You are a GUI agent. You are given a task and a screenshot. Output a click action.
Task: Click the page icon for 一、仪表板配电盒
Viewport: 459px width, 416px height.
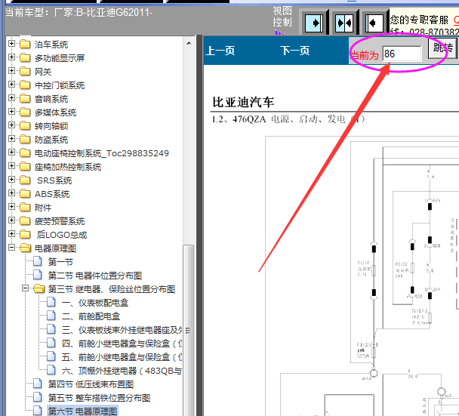pos(51,303)
